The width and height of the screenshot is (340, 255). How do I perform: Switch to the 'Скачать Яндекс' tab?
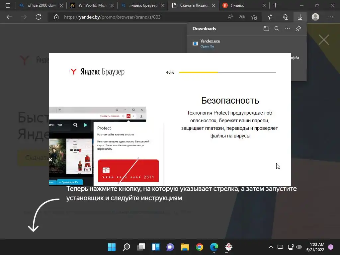pos(194,5)
